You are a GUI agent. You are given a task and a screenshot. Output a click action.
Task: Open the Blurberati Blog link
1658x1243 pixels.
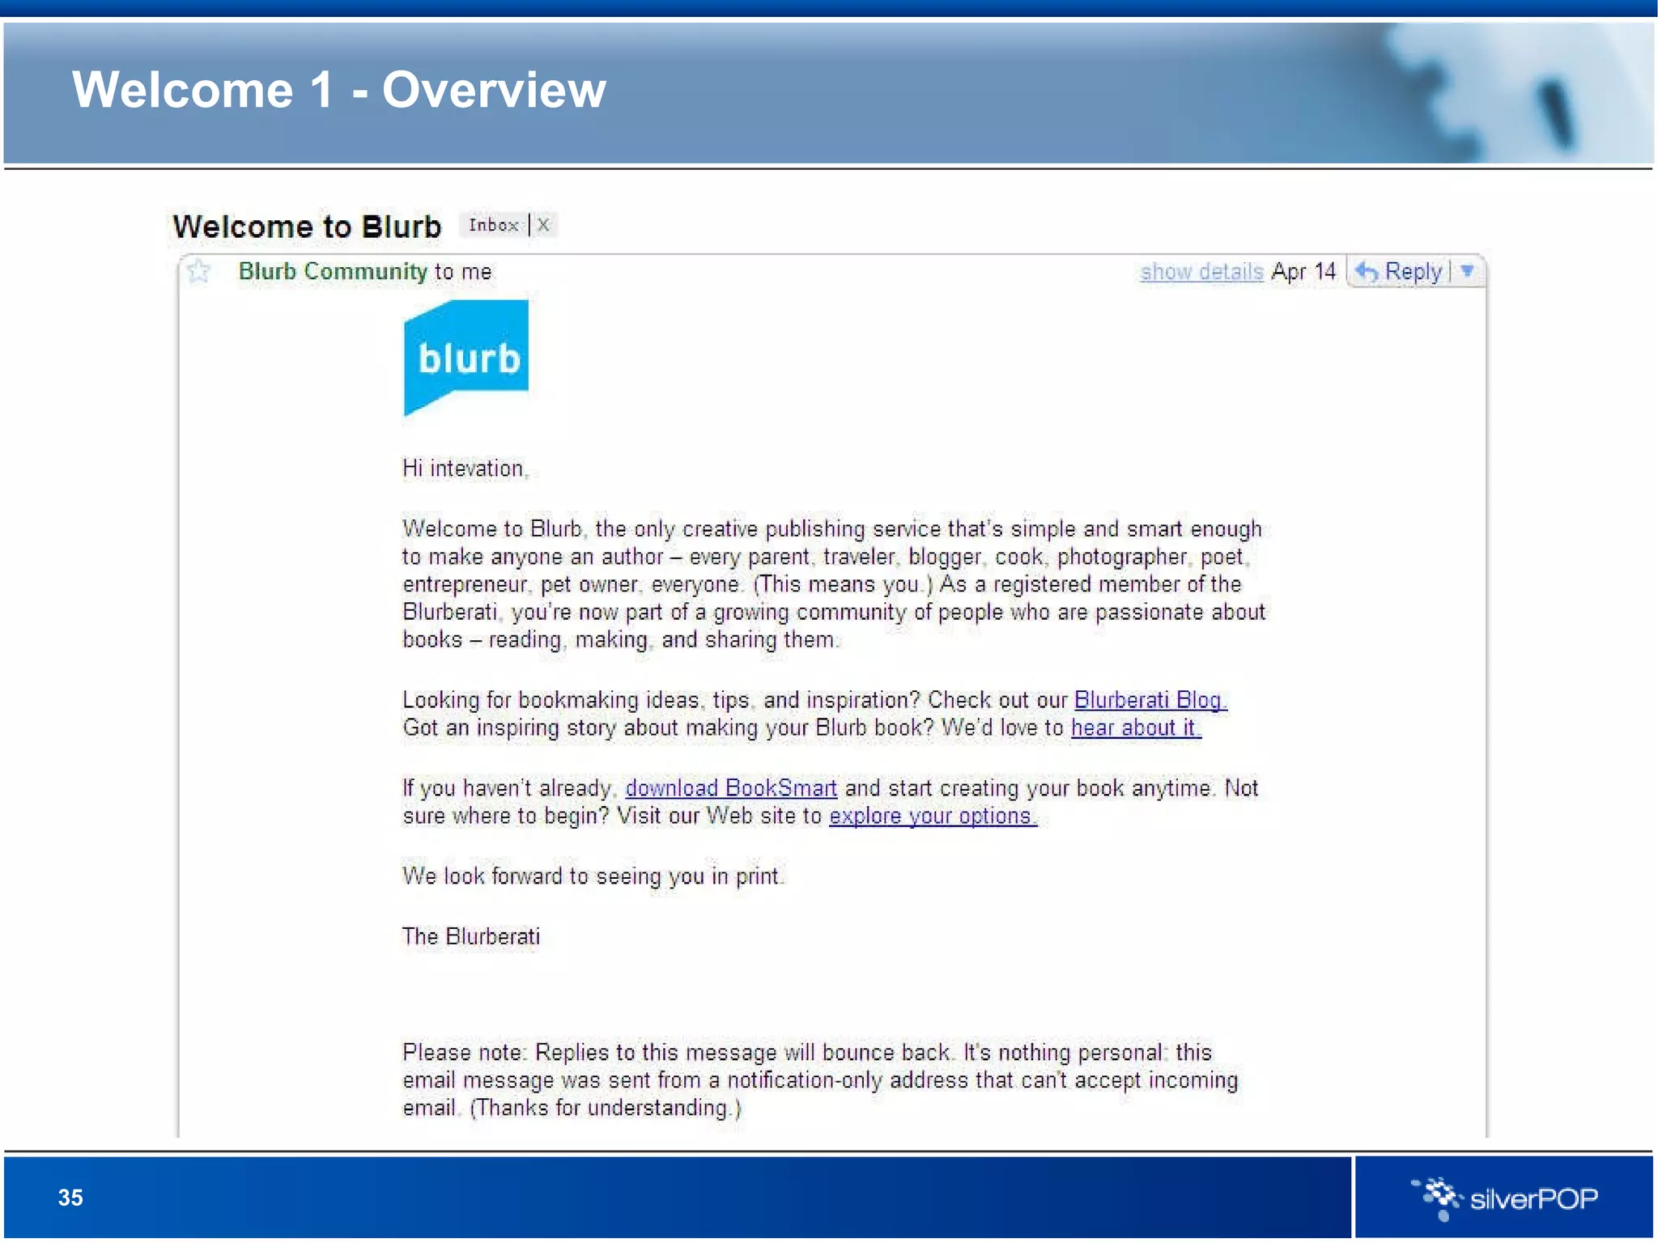point(1150,700)
